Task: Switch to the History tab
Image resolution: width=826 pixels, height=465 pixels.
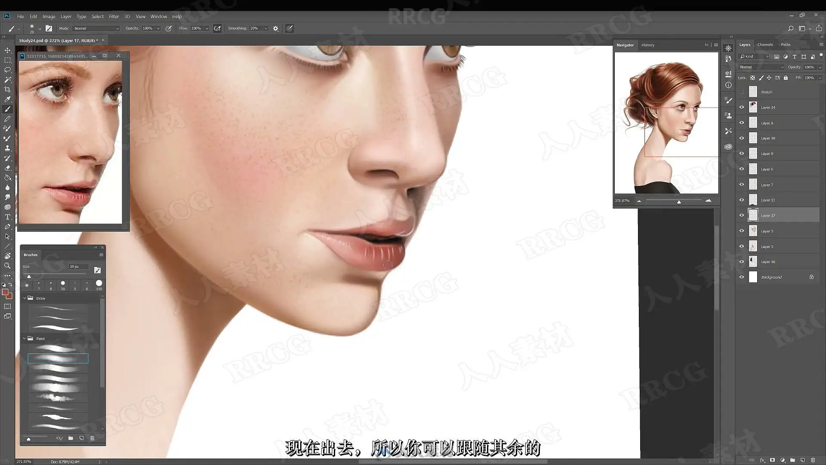Action: 647,45
